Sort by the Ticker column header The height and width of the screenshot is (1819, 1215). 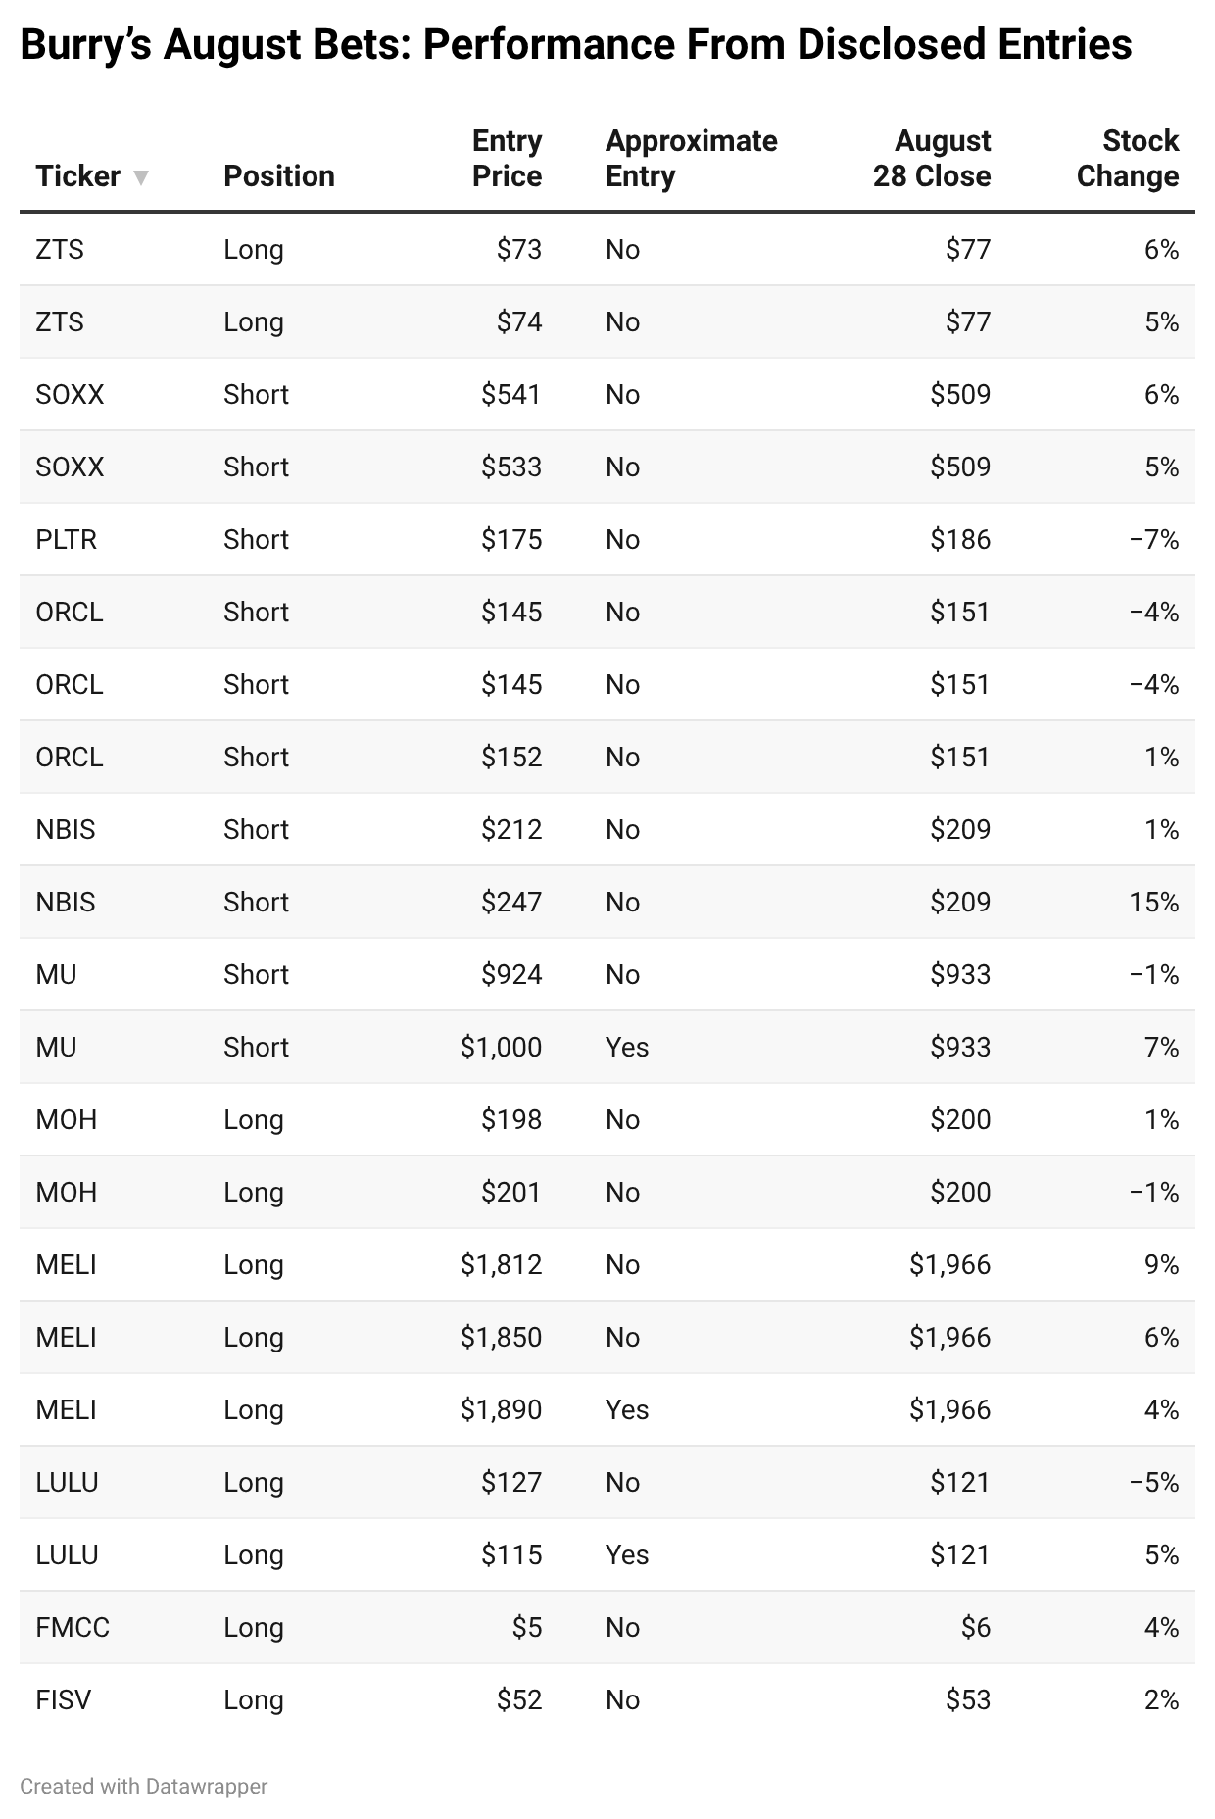[78, 176]
